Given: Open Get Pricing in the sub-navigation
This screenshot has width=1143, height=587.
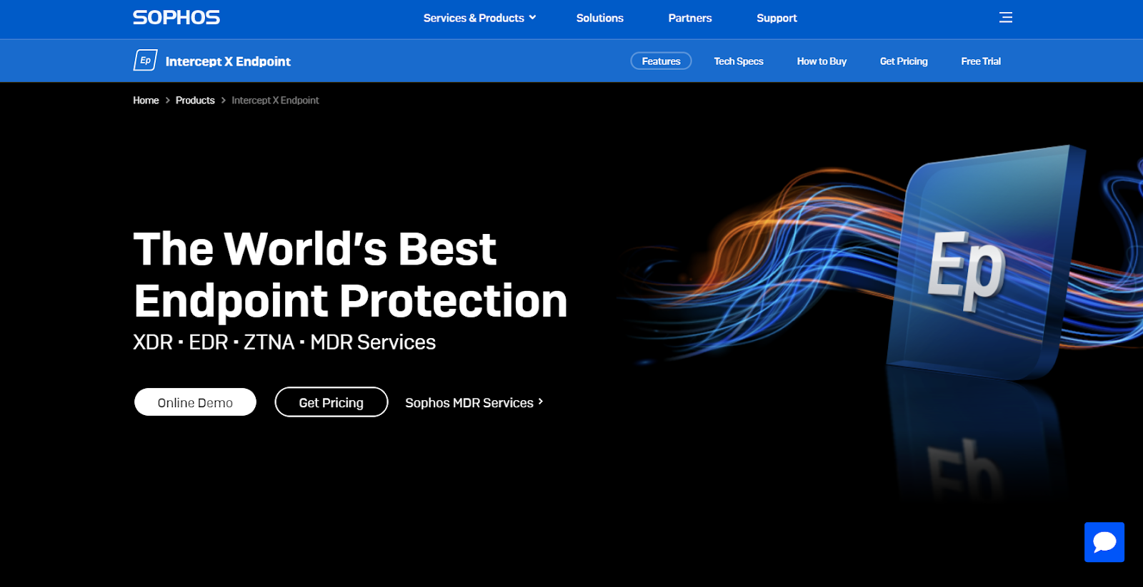Looking at the screenshot, I should coord(904,61).
